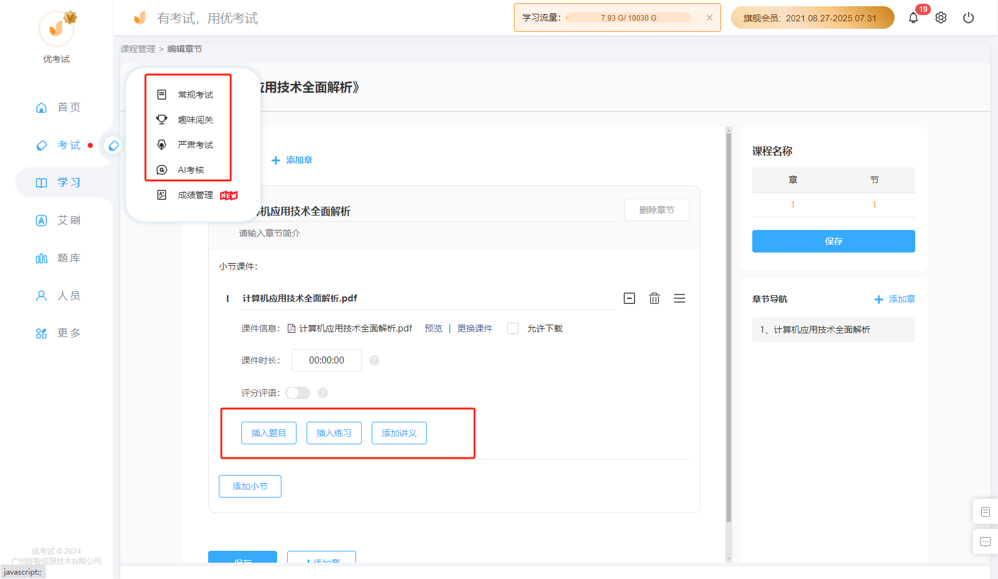998x579 pixels.
Task: Collapse the courseware section minus icon
Action: [629, 298]
